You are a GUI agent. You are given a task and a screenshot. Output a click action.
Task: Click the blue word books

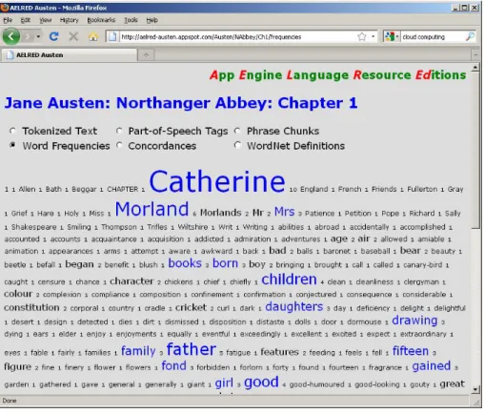tap(185, 263)
